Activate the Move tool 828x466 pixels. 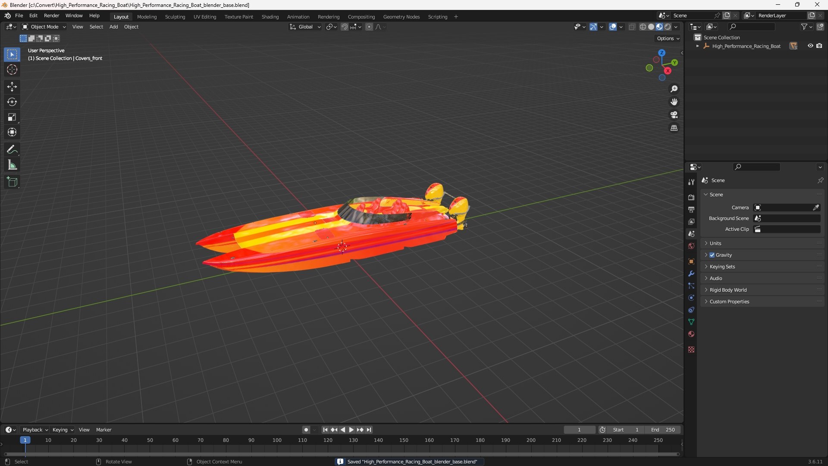(x=12, y=87)
